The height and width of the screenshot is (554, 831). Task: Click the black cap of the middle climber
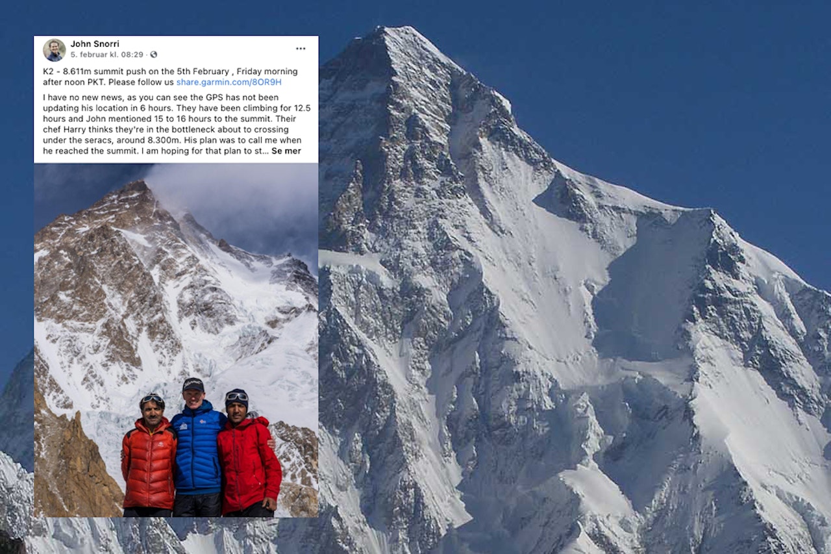[x=193, y=384]
